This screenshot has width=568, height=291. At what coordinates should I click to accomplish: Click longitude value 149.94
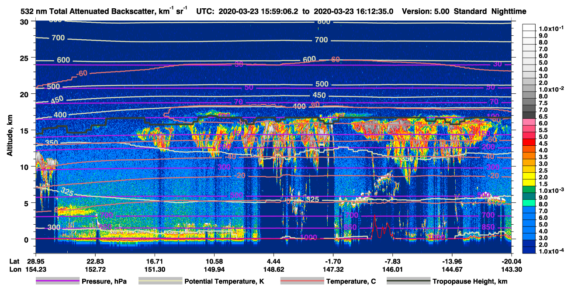(x=214, y=269)
